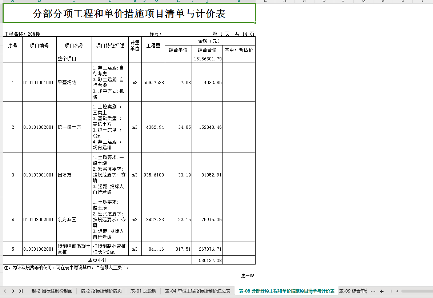Select project code 010103001001
Image resolution: width=433 pixels, height=298 pixels.
point(39,175)
